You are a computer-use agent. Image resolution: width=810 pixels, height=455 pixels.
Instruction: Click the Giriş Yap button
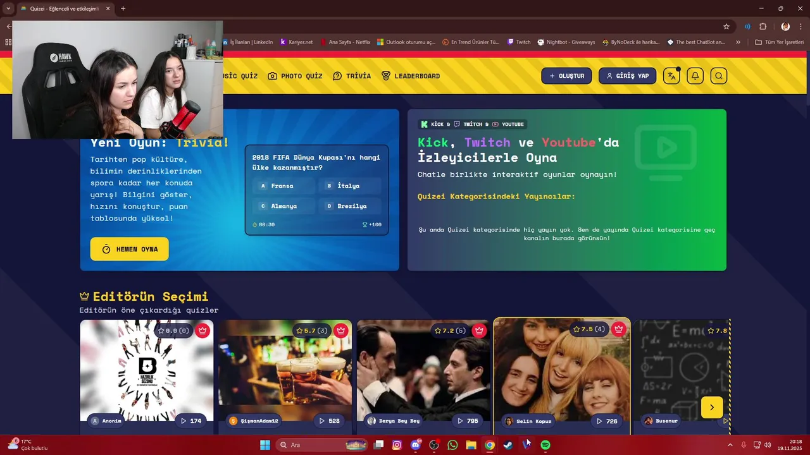(627, 76)
